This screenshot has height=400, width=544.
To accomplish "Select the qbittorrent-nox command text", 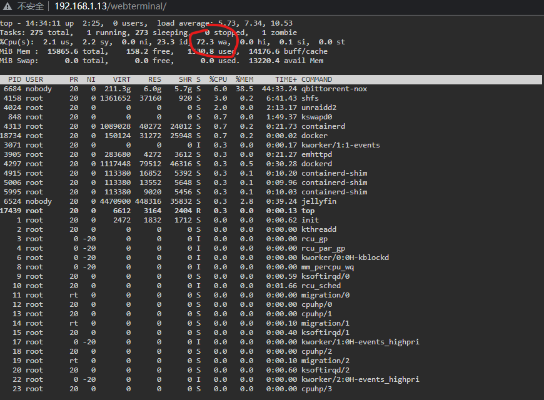I will click(x=334, y=89).
